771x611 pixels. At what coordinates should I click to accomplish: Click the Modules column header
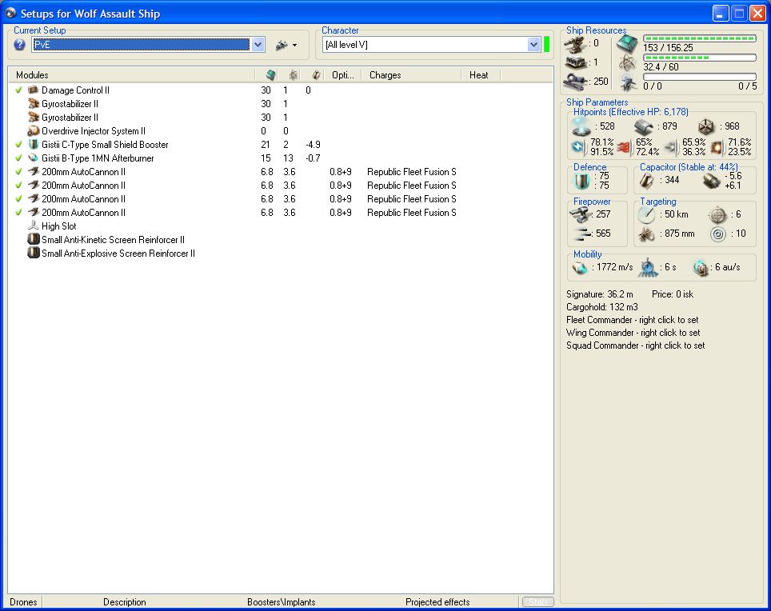click(x=131, y=75)
